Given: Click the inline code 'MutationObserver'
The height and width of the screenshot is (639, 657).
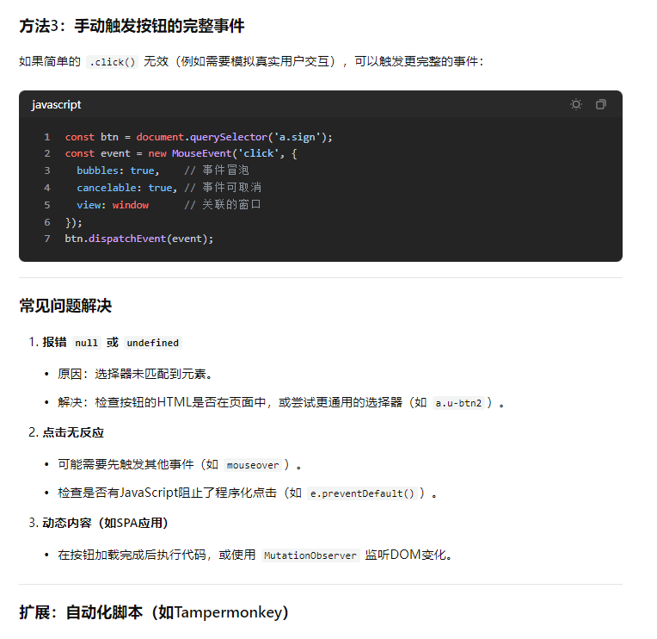Looking at the screenshot, I should (310, 555).
